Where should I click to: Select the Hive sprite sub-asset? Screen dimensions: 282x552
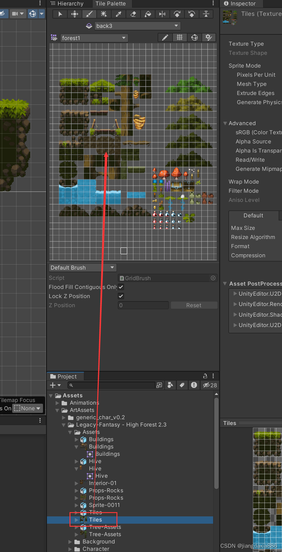[102, 476]
